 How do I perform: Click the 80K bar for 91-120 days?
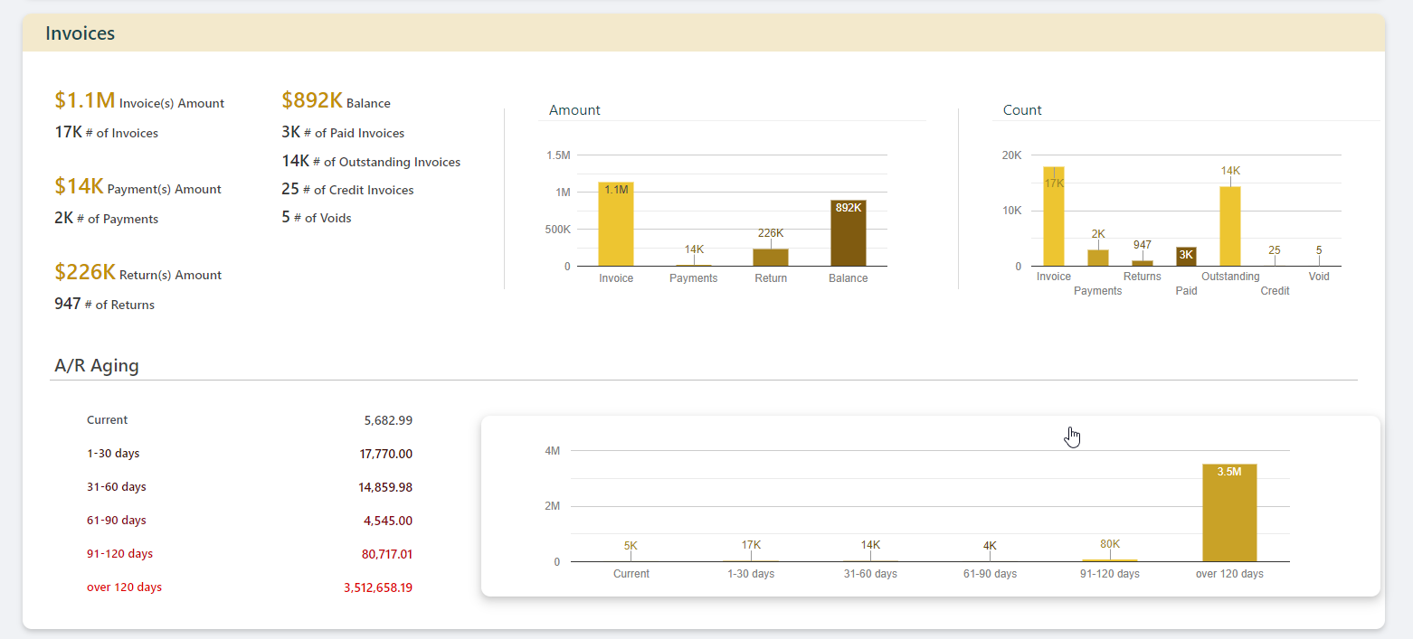[1109, 559]
